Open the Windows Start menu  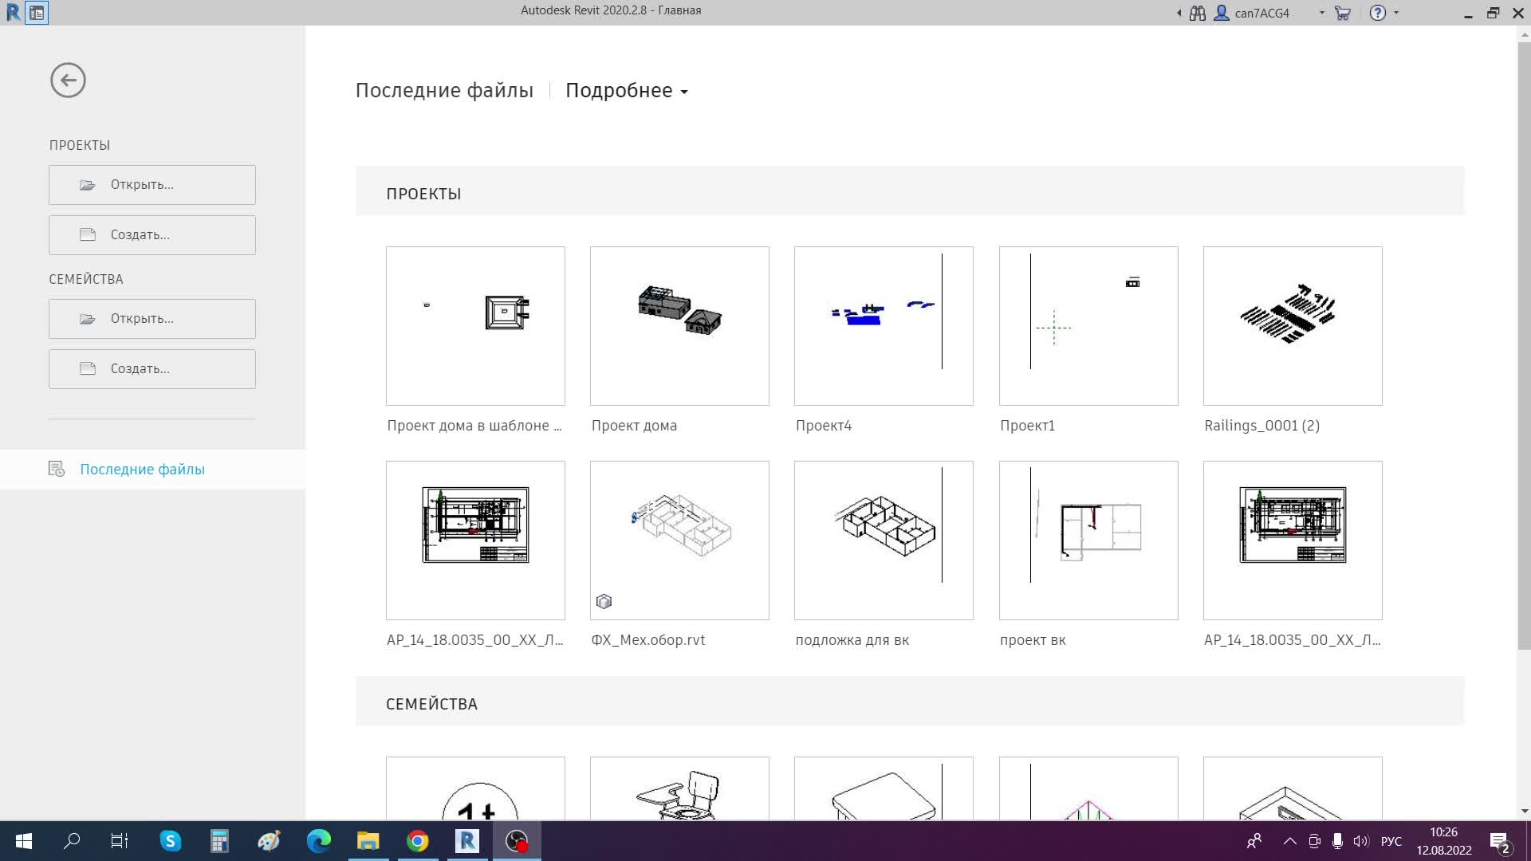pyautogui.click(x=24, y=841)
